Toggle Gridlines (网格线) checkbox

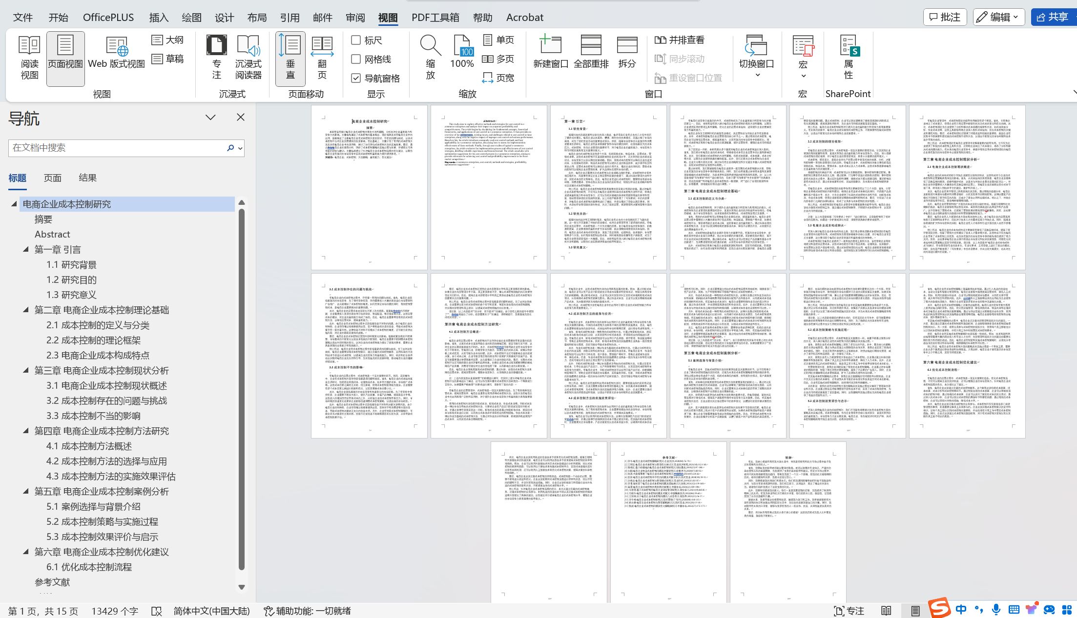click(356, 59)
